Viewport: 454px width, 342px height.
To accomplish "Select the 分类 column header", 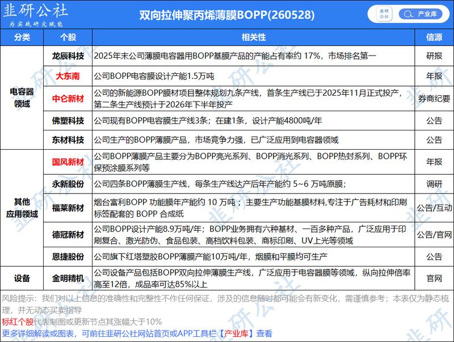I will (x=22, y=37).
